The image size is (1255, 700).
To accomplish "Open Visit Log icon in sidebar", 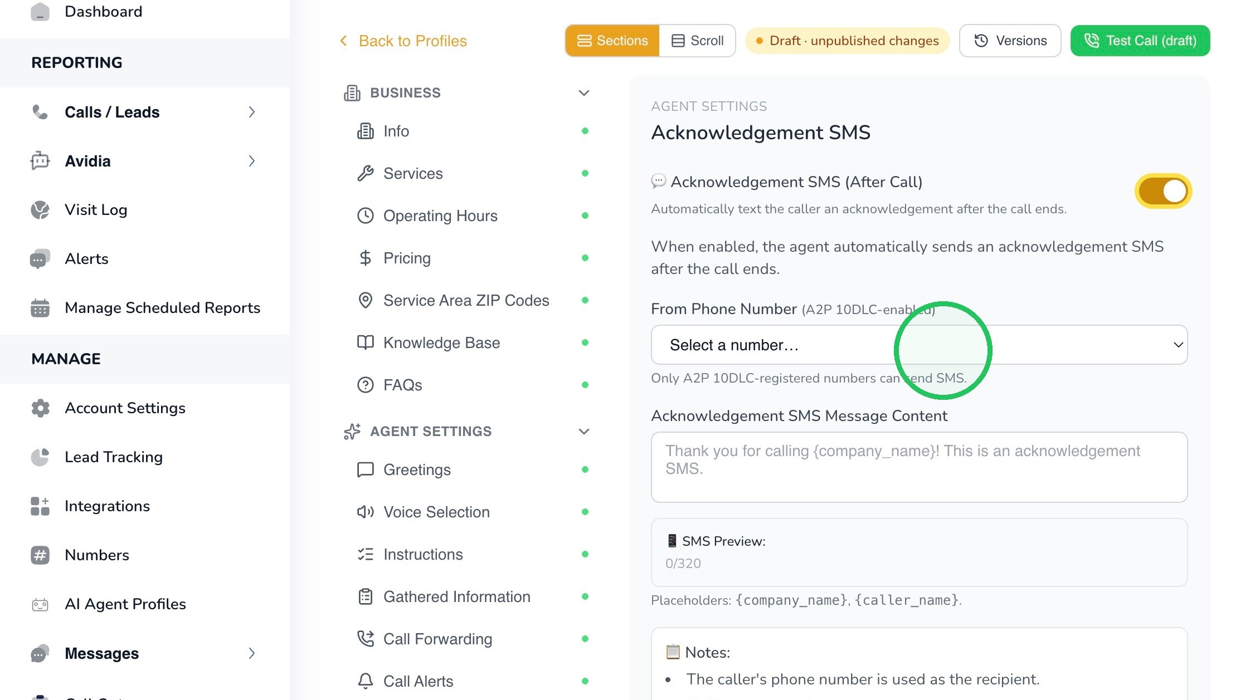I will 40,210.
